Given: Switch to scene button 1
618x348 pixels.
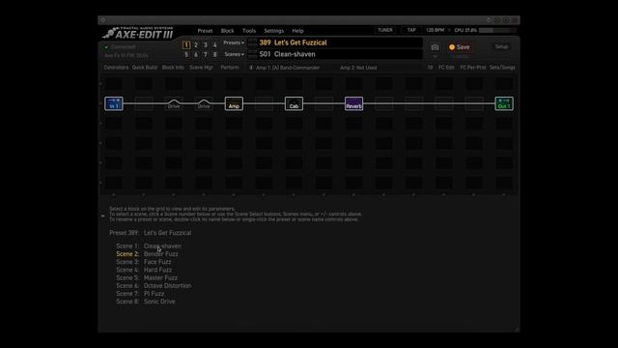Looking at the screenshot, I should 186,45.
